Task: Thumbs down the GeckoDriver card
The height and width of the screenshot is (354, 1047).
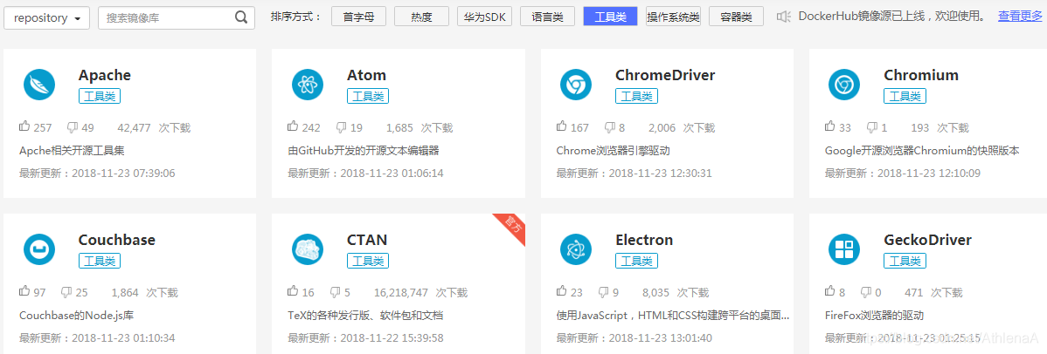Action: pyautogui.click(x=866, y=291)
